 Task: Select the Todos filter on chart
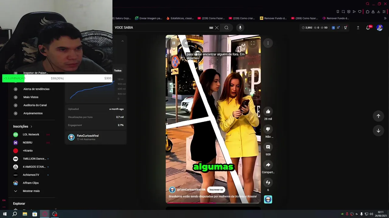click(118, 71)
